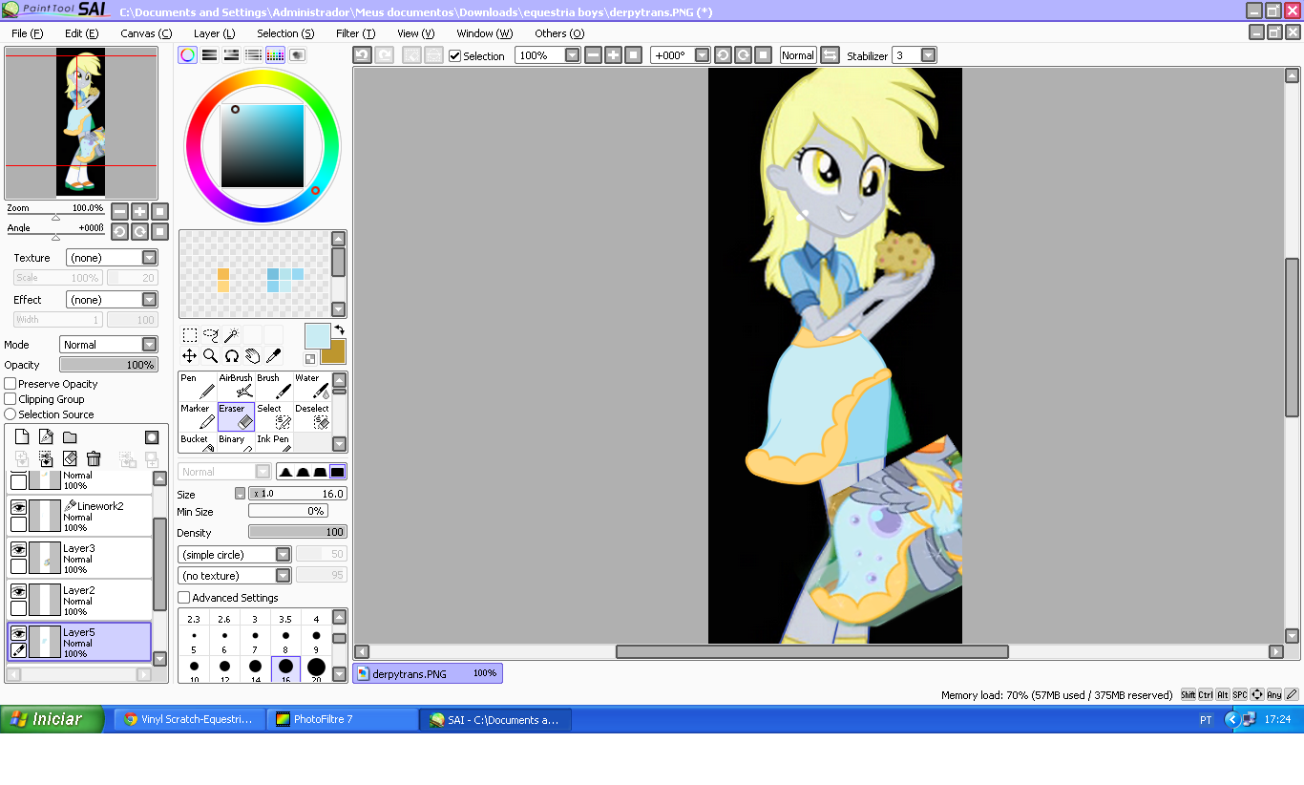Viewport: 1304px width, 785px height.
Task: Create a new normal layer
Action: [22, 437]
